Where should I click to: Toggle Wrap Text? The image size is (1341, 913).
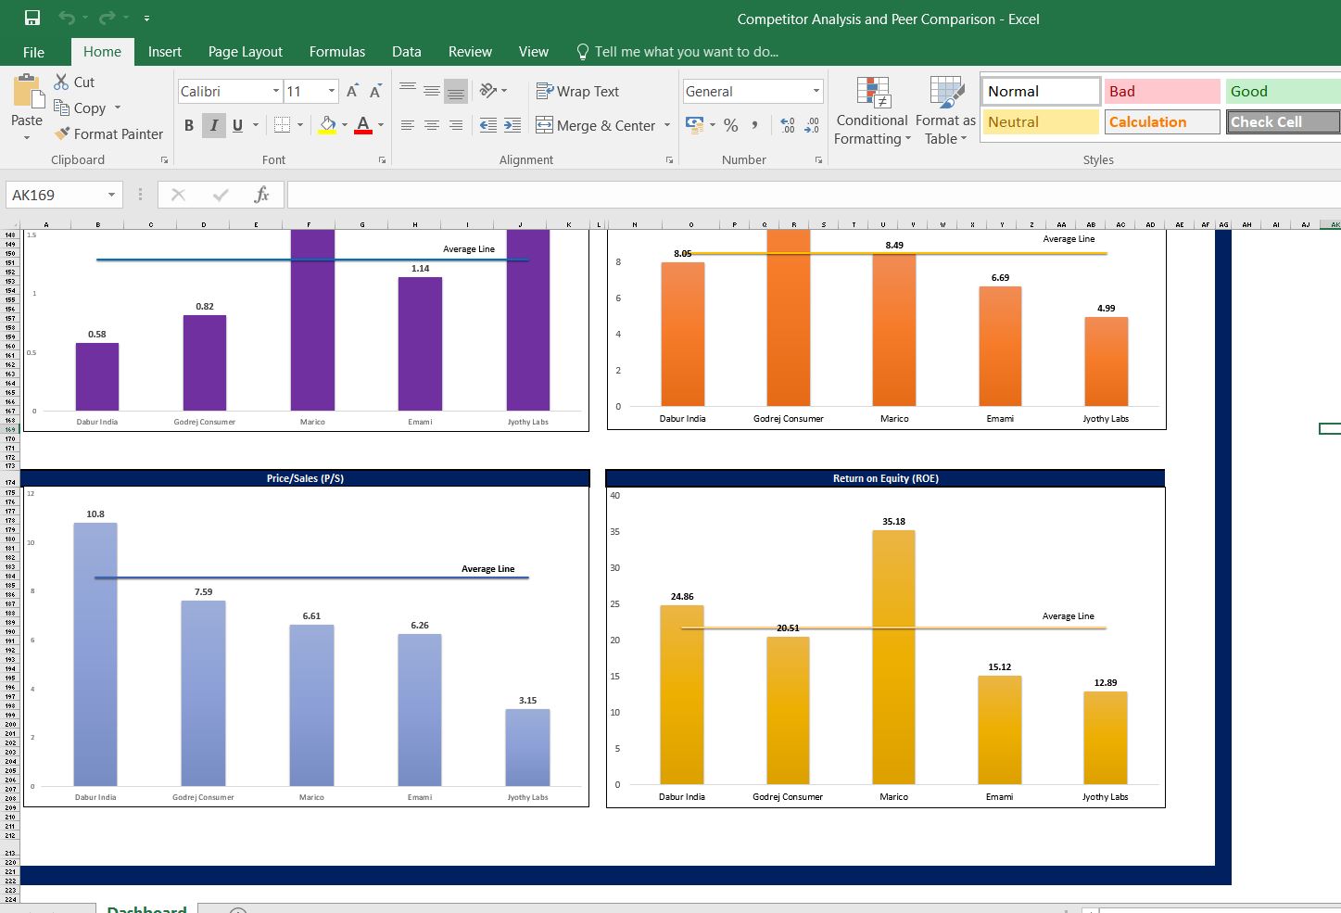coord(577,91)
